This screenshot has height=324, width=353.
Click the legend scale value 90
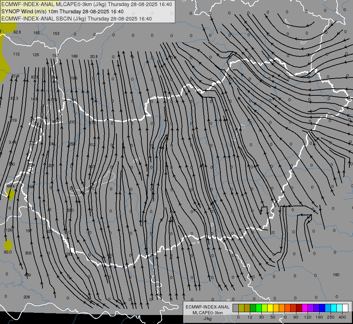click(296, 317)
